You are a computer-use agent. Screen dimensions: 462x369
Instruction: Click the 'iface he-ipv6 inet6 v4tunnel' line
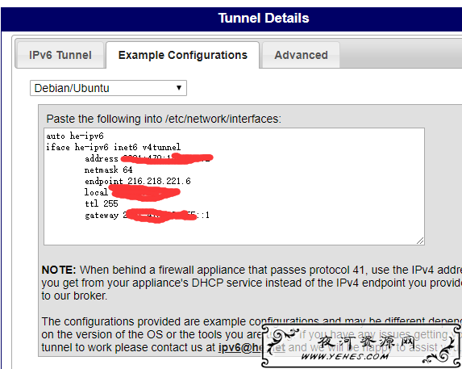click(114, 147)
